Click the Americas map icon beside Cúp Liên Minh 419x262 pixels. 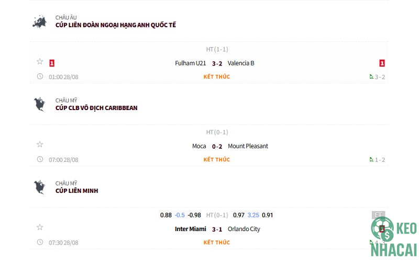(x=39, y=187)
